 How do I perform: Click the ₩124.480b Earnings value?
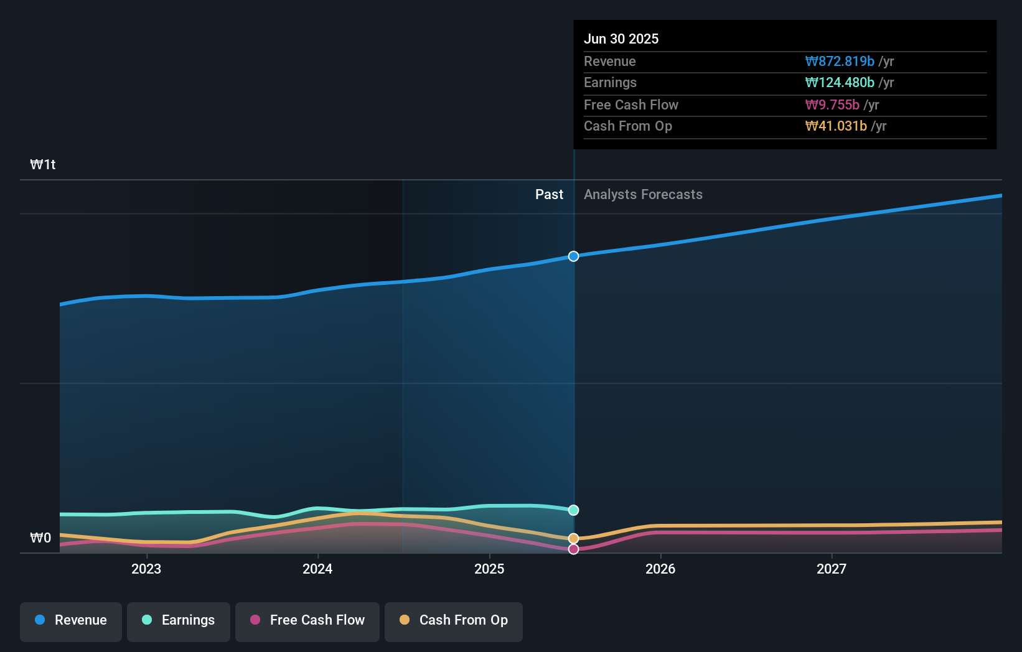[x=840, y=82]
